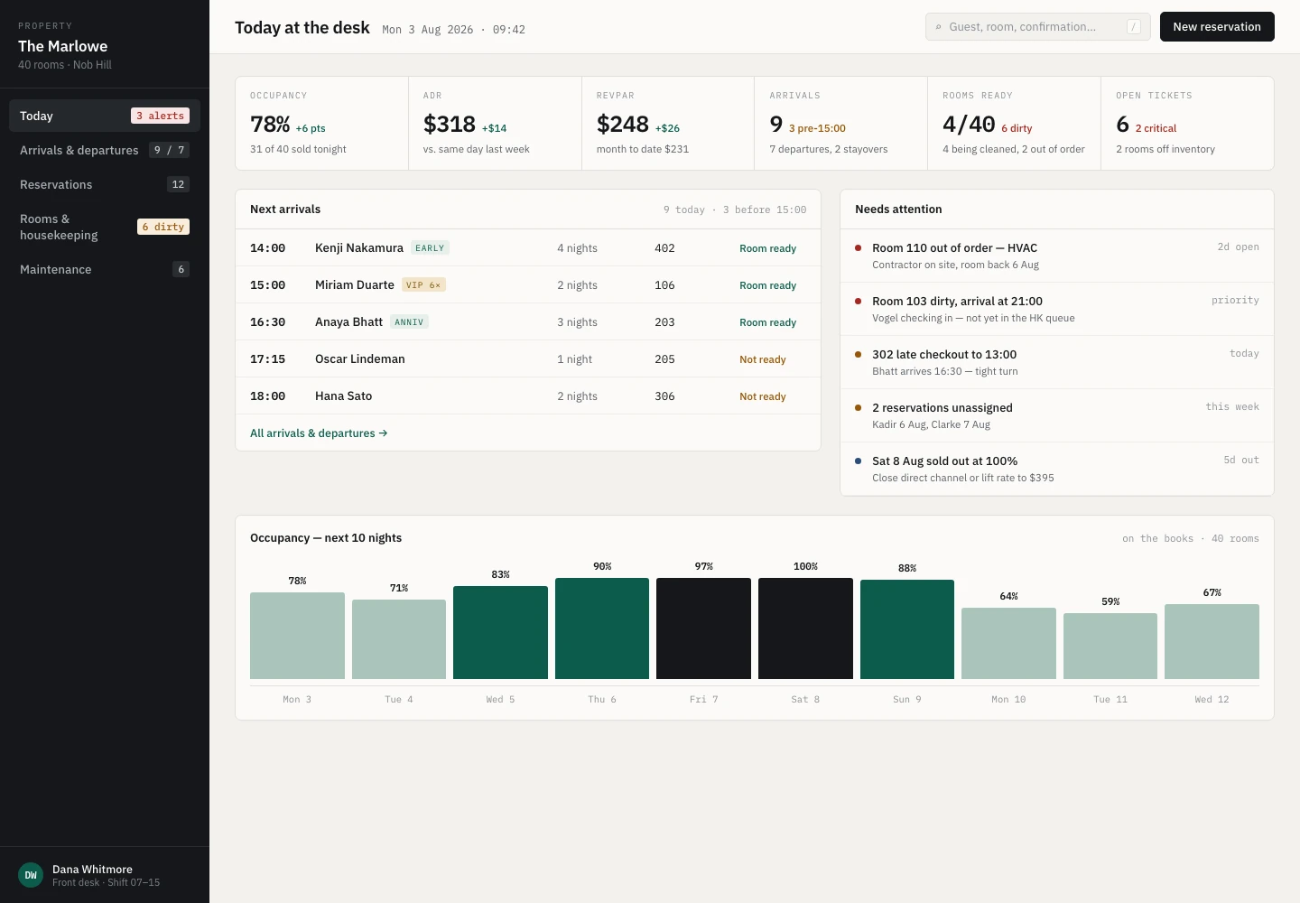Screen dimensions: 1300x903
Task: Open the Reservations sidebar item
Action: pos(105,184)
